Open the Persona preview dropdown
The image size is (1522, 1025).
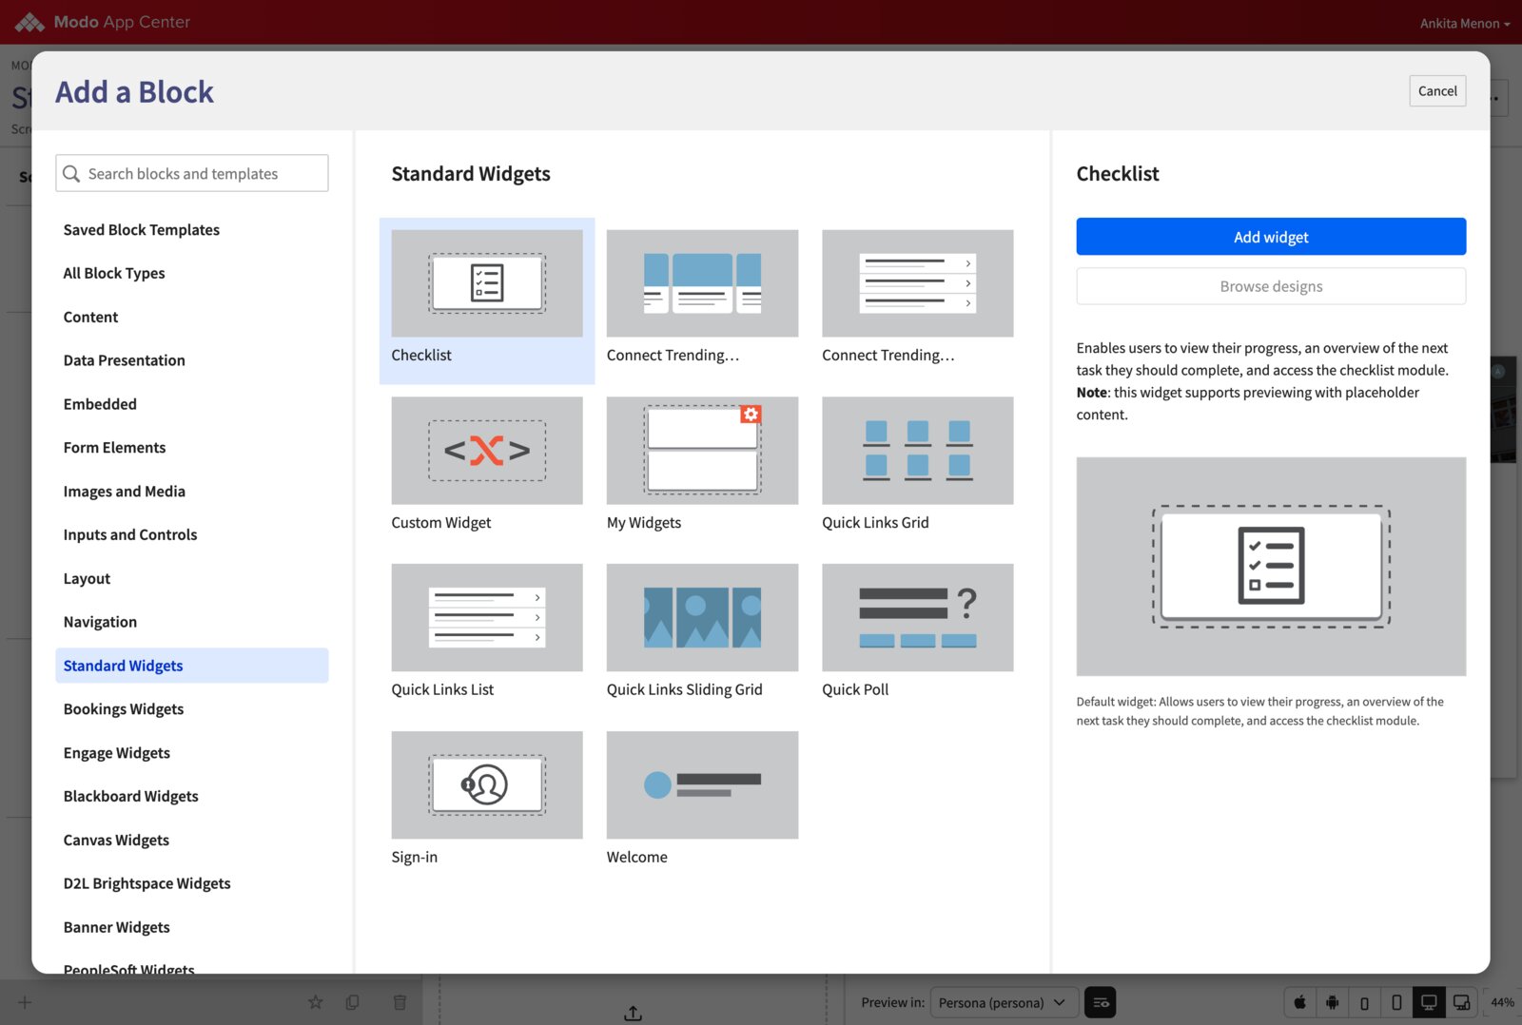pos(1005,1002)
